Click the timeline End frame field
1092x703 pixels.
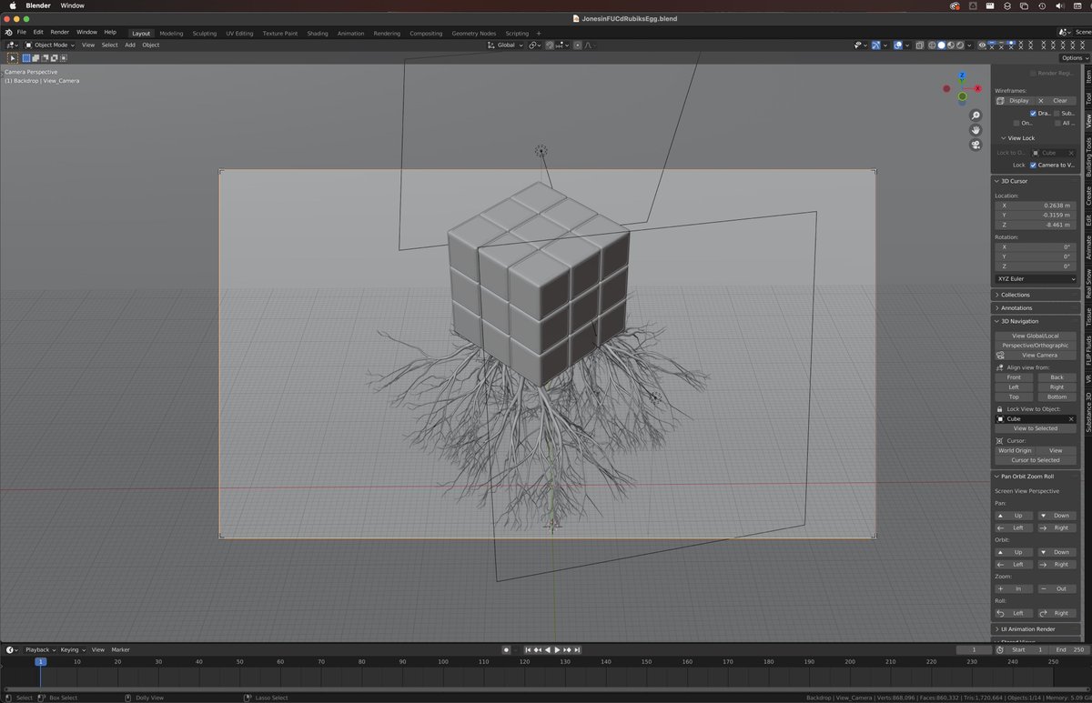pos(1069,650)
